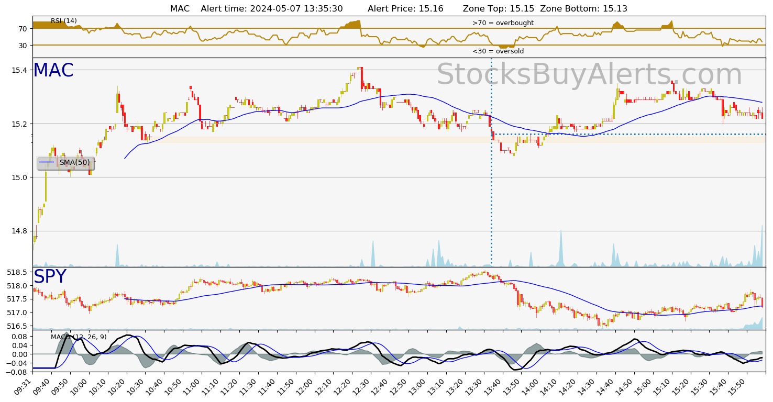Click the RSI 30 axis label

point(24,46)
